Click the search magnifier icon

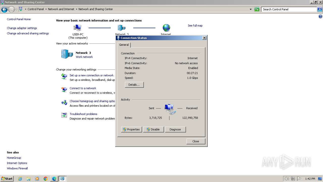point(320,9)
